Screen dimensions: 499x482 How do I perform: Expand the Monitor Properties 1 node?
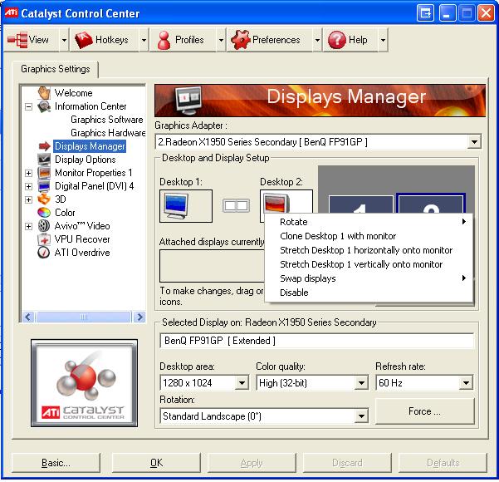pyautogui.click(x=28, y=173)
